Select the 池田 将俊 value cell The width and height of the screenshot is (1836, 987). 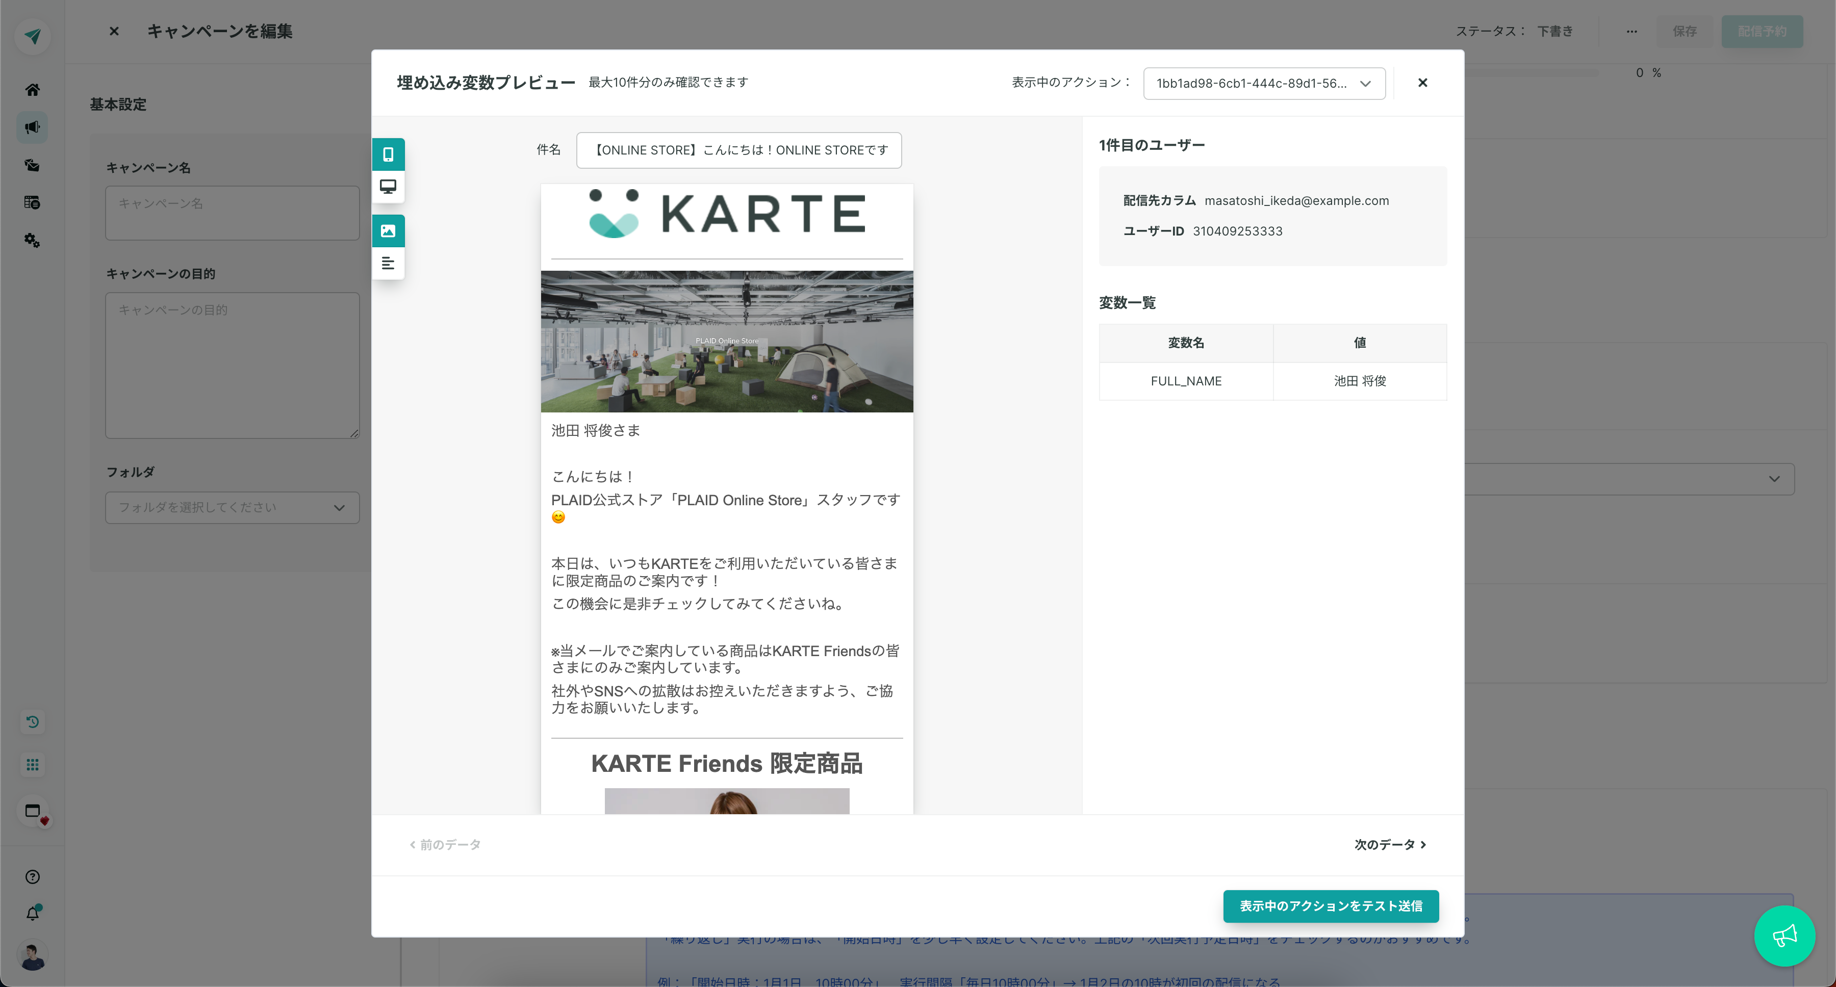click(x=1360, y=381)
